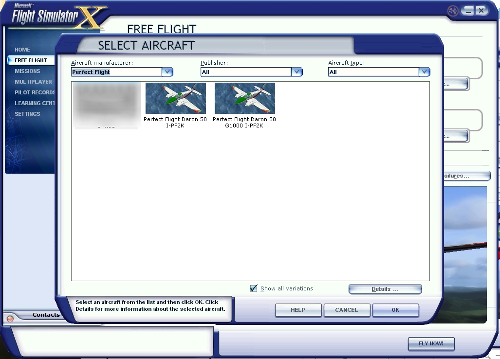The width and height of the screenshot is (500, 359).
Task: Select the Baron 58 G1000 I-PF2K thumbnail
Action: pyautogui.click(x=244, y=98)
